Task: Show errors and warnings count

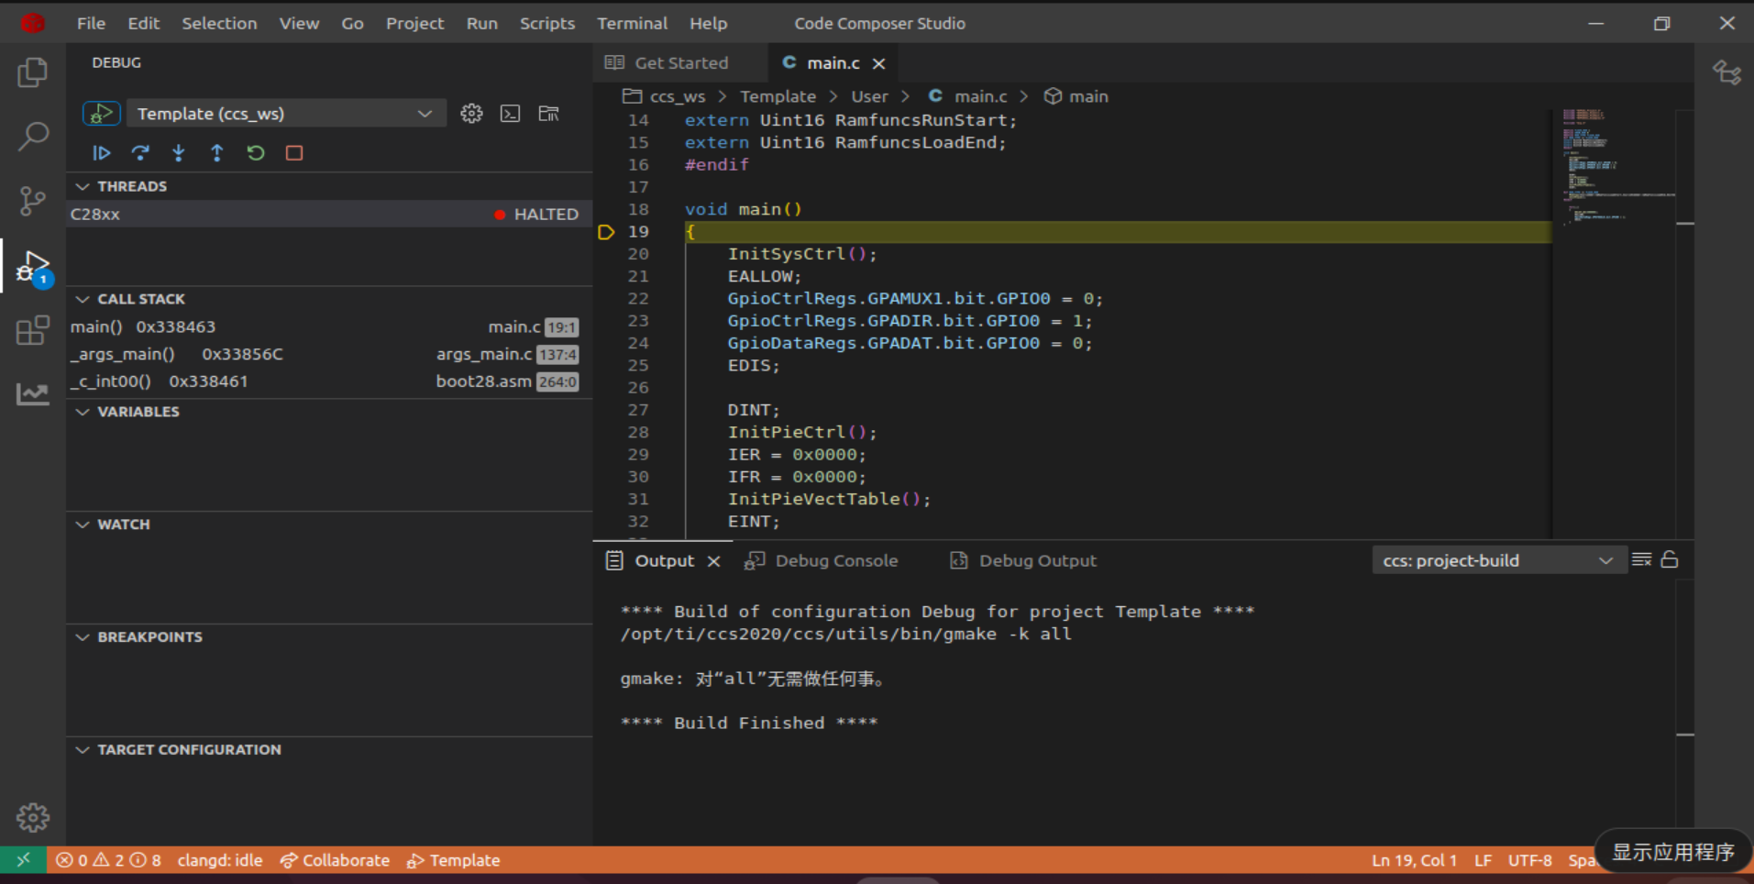Action: coord(108,860)
